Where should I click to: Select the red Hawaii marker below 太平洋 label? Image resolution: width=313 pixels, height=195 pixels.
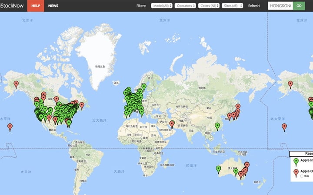point(10,127)
